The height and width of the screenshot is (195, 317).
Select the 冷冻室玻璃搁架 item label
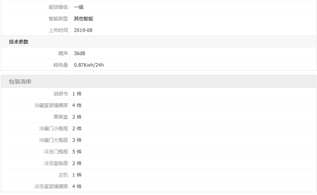(51, 187)
